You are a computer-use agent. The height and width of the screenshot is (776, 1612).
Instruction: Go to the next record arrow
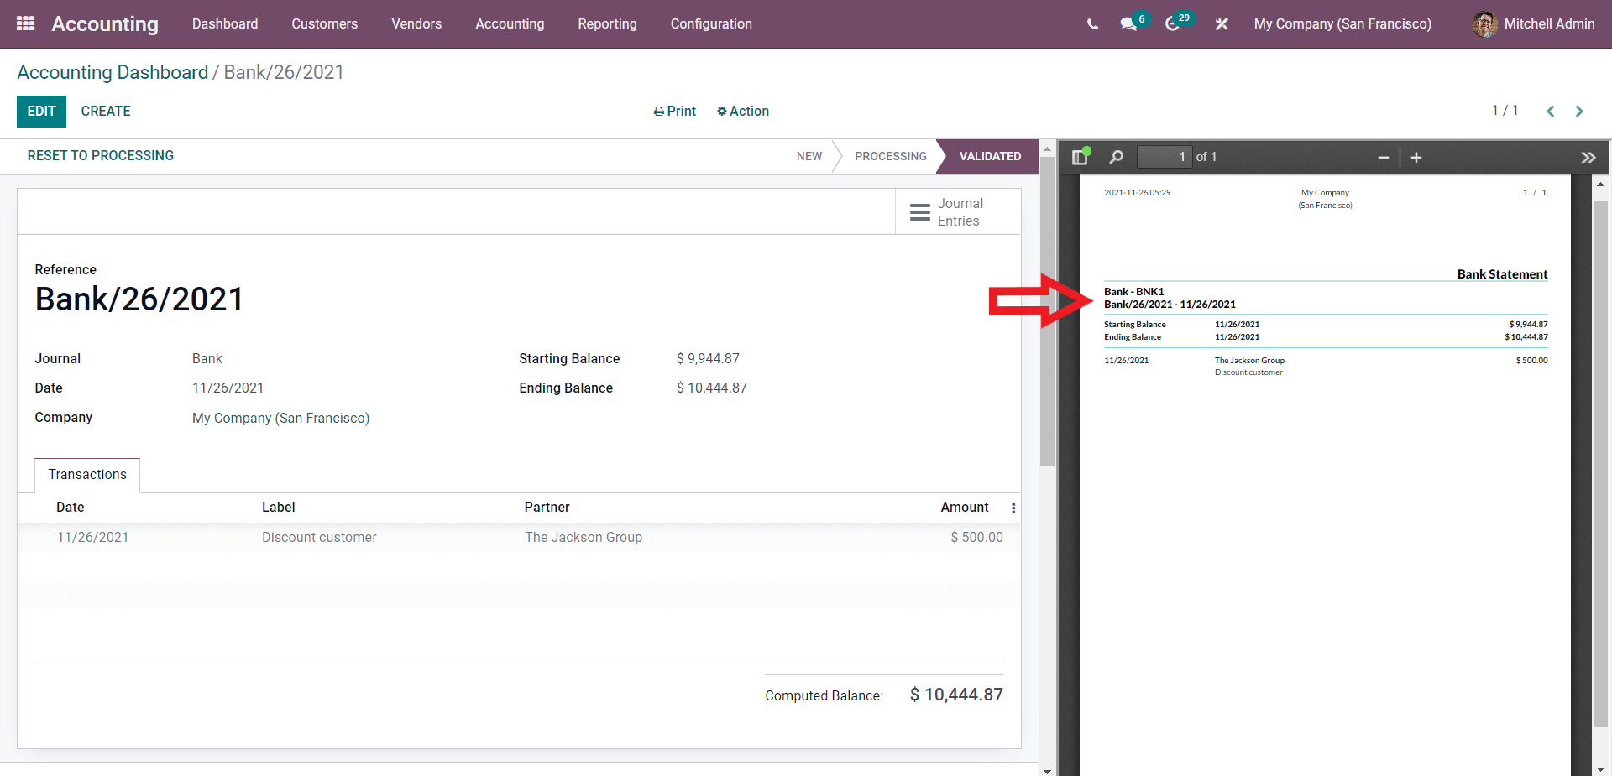1579,112
